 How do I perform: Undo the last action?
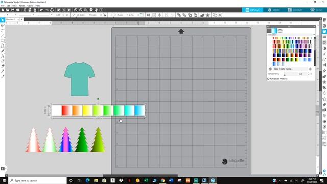[41, 10]
